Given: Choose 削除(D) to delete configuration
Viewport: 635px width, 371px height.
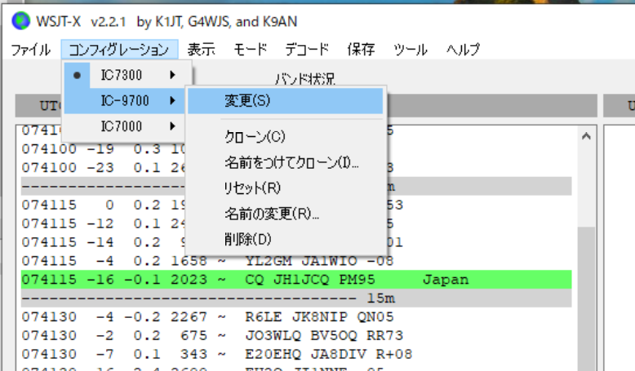Looking at the screenshot, I should coord(285,239).
